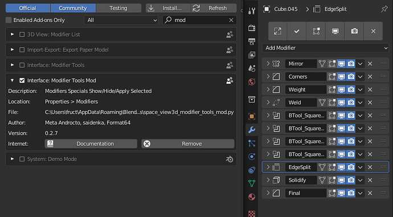Open the Output properties tab icon
This screenshot has height=217, width=393.
click(x=252, y=42)
